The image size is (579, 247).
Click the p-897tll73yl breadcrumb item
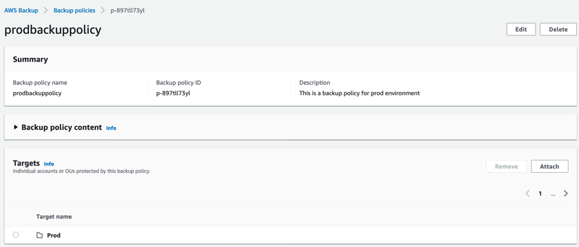[128, 11]
